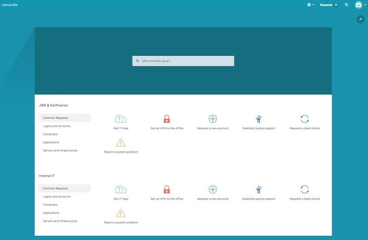Click Get IT help icon under Internal IT

pos(121,189)
